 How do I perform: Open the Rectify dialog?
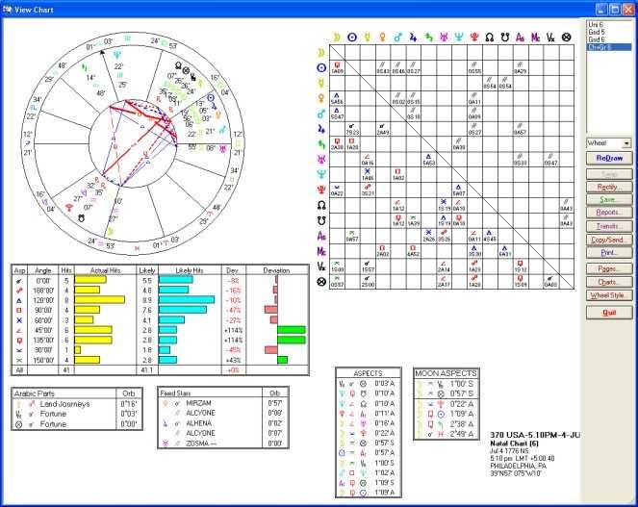[609, 188]
